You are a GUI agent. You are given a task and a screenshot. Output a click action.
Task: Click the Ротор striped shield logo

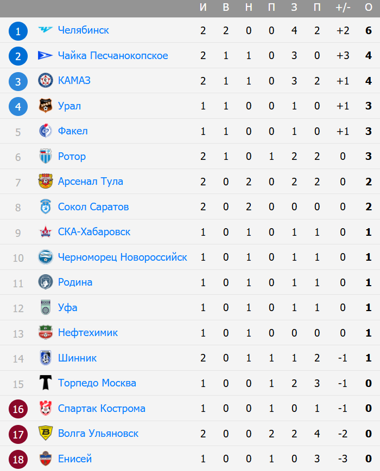tap(46, 156)
